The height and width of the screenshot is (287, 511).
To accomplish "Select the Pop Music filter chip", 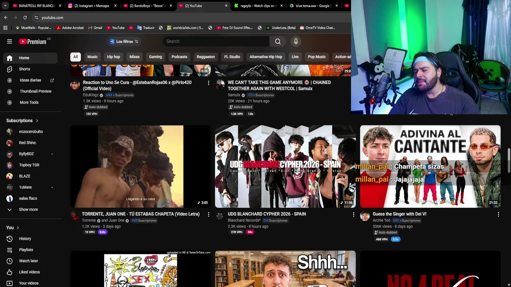I will 317,57.
